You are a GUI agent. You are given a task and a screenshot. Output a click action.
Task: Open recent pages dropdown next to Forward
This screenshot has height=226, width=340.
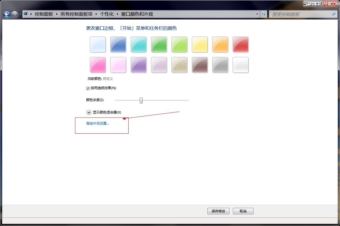(x=20, y=14)
